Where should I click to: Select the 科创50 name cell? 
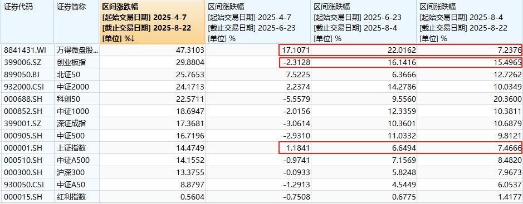[x=77, y=99]
